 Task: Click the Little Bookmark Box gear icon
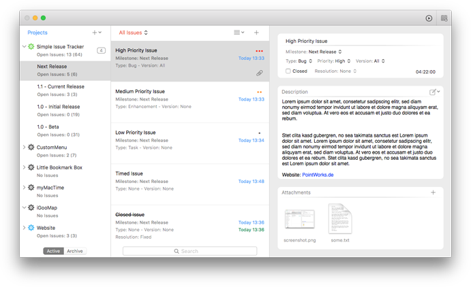tap(31, 167)
